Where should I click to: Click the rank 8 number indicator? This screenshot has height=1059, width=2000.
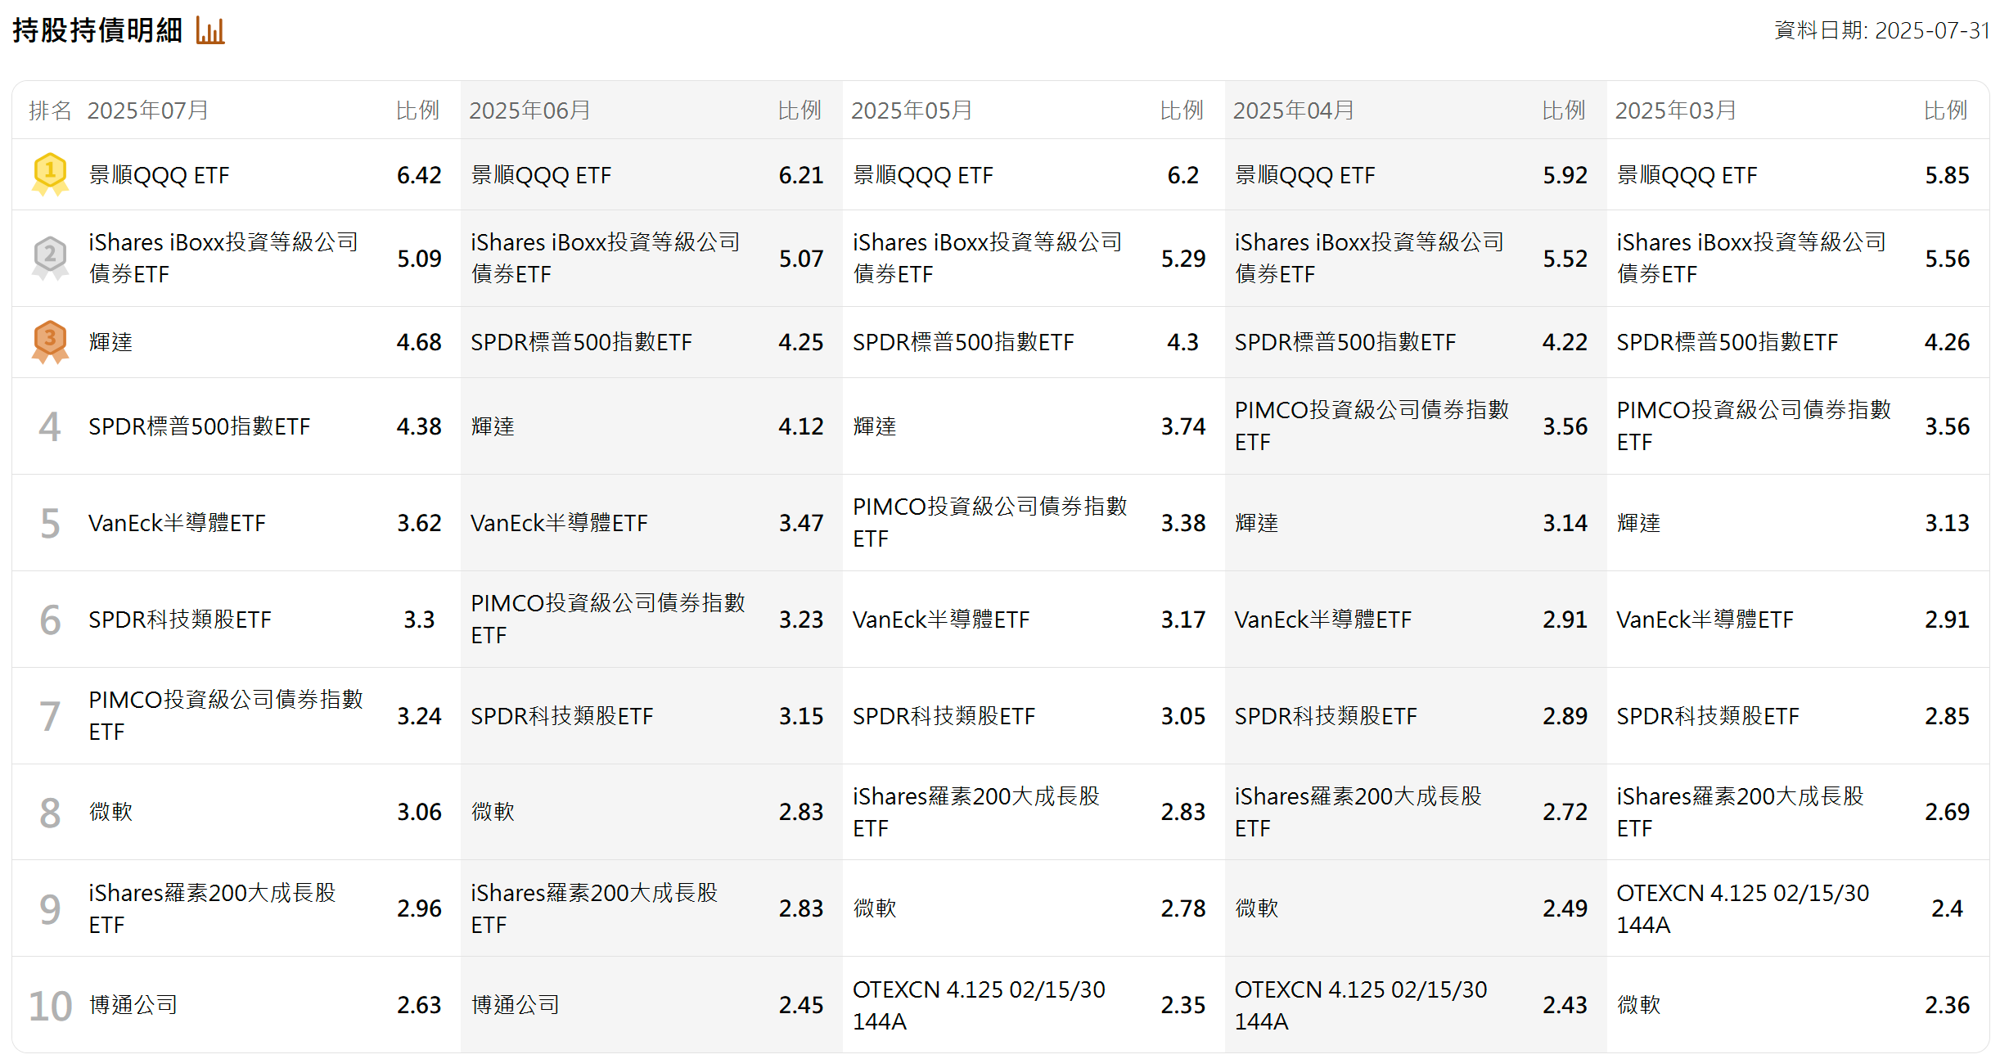tap(49, 812)
